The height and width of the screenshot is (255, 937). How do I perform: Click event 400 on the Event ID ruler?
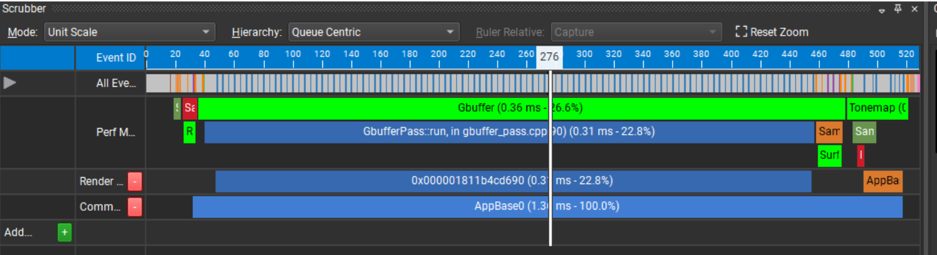point(731,57)
